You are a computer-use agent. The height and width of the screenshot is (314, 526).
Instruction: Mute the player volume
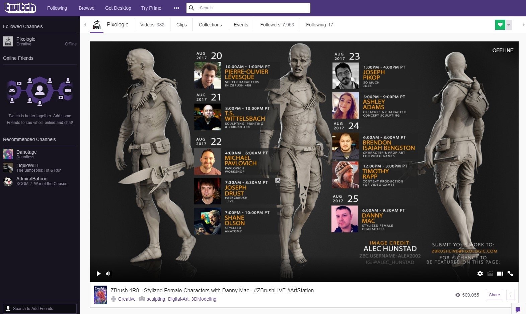coord(108,274)
